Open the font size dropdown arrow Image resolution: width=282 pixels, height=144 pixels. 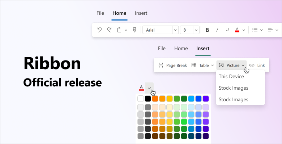coord(196,30)
